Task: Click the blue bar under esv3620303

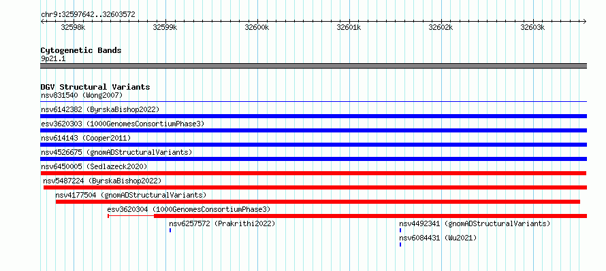Action: (x=314, y=130)
